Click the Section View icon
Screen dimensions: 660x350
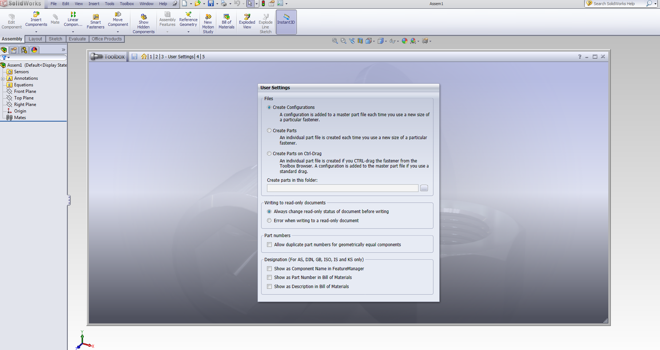pyautogui.click(x=360, y=41)
